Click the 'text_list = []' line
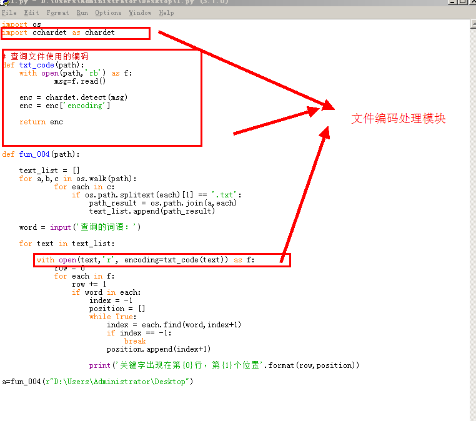 pyautogui.click(x=49, y=171)
